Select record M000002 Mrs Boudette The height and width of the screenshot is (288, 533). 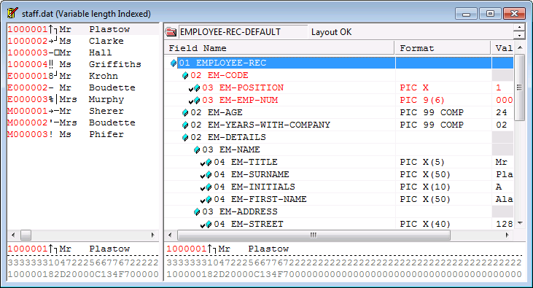point(83,122)
